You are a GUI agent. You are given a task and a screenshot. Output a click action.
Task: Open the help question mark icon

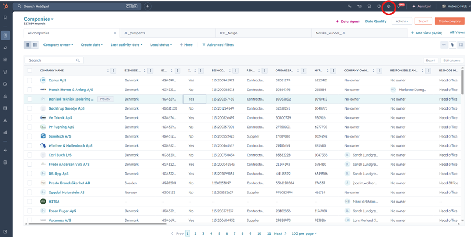[379, 6]
